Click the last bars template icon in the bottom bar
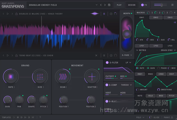This screenshot has width=177, height=120. [x=33, y=117]
